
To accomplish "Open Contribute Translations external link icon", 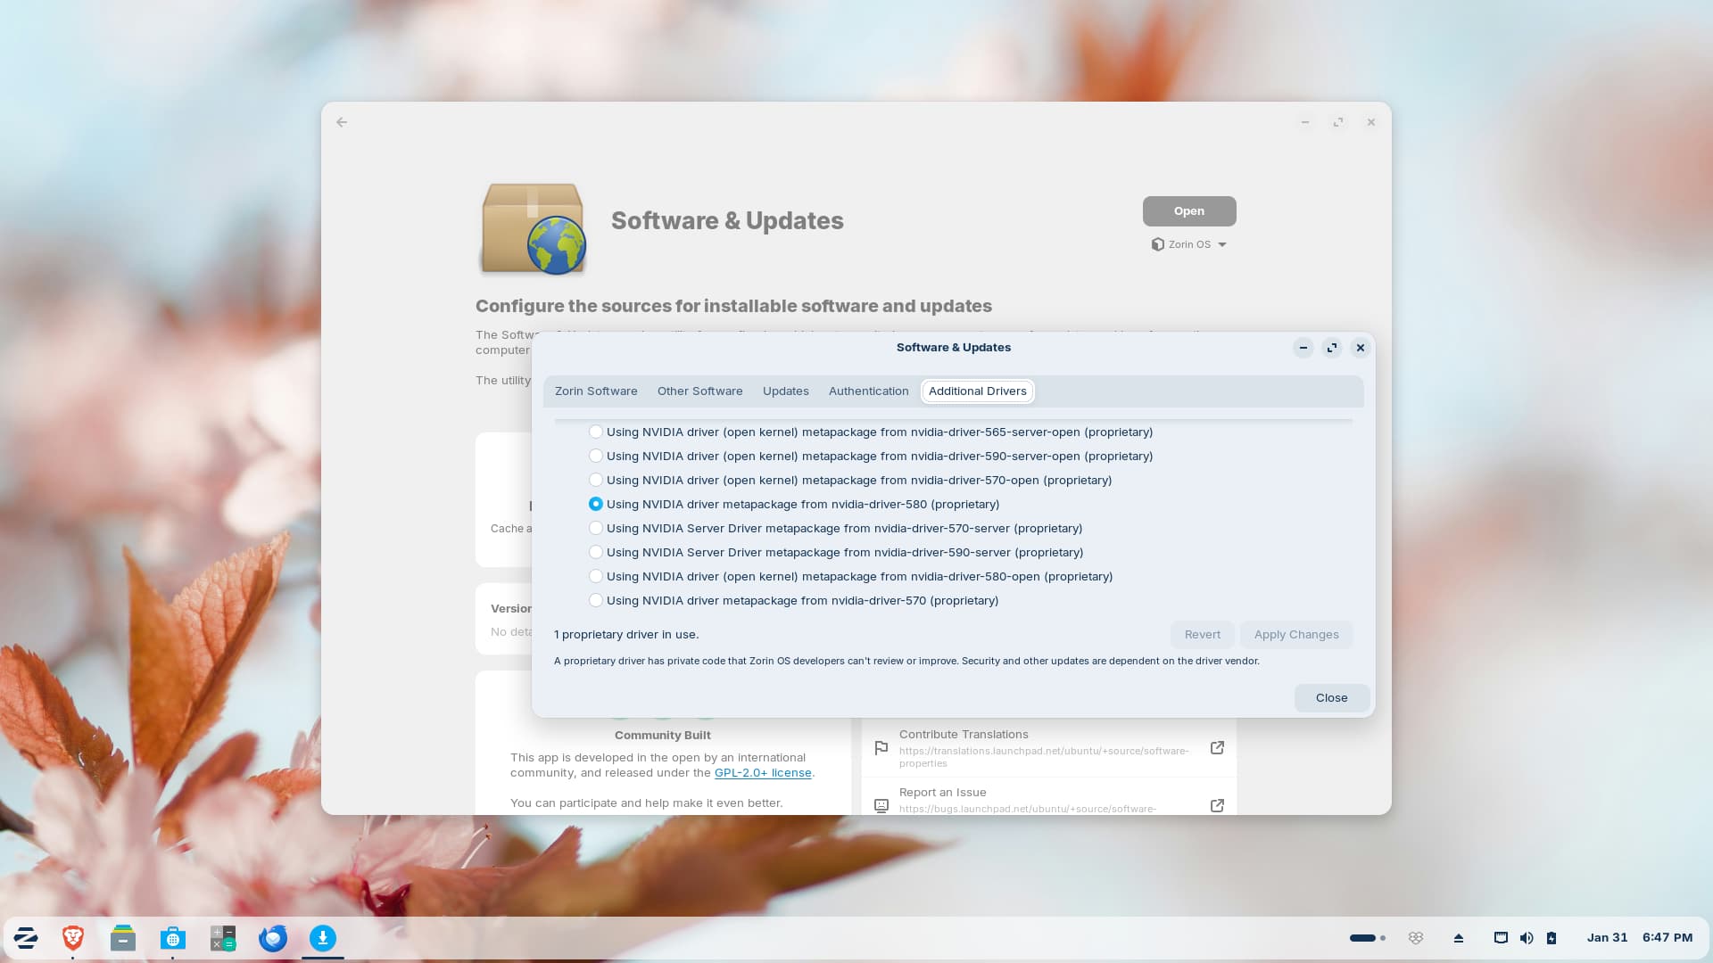I will [x=1217, y=748].
